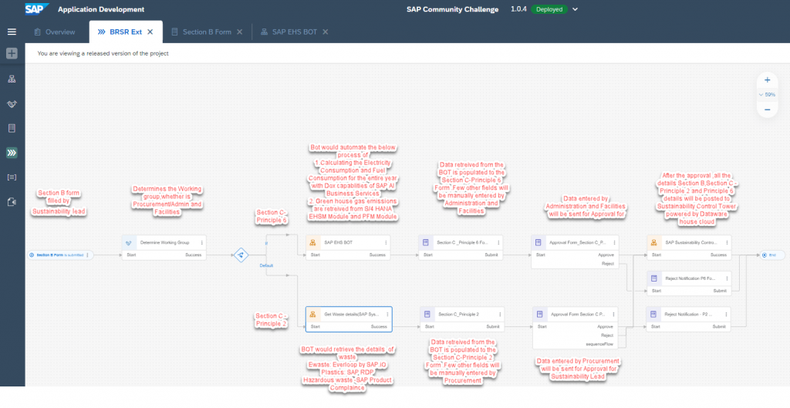The height and width of the screenshot is (408, 790).
Task: Click the Reject output of Approval Form_Section C_P
Action: 608,264
